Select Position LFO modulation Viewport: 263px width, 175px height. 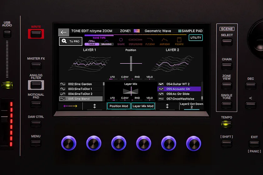[x=112, y=77]
